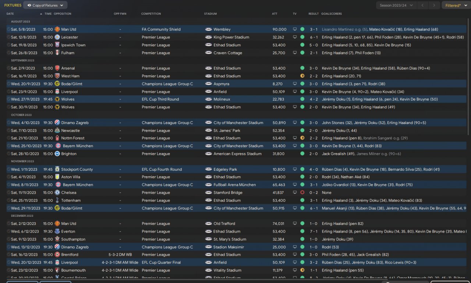Open the Bournemouth opposition link

coord(73,270)
